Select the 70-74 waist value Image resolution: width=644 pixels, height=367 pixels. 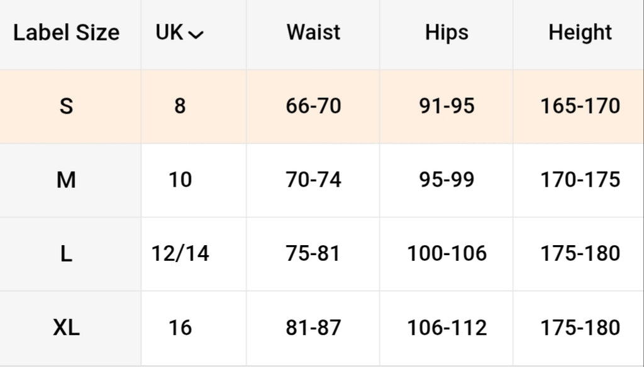tap(313, 180)
